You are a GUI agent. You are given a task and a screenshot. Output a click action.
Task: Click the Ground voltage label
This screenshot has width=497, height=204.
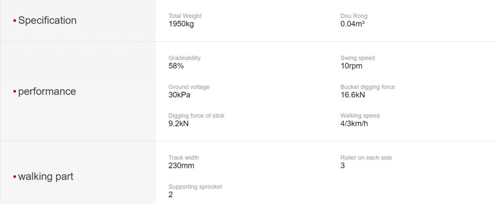(x=189, y=87)
